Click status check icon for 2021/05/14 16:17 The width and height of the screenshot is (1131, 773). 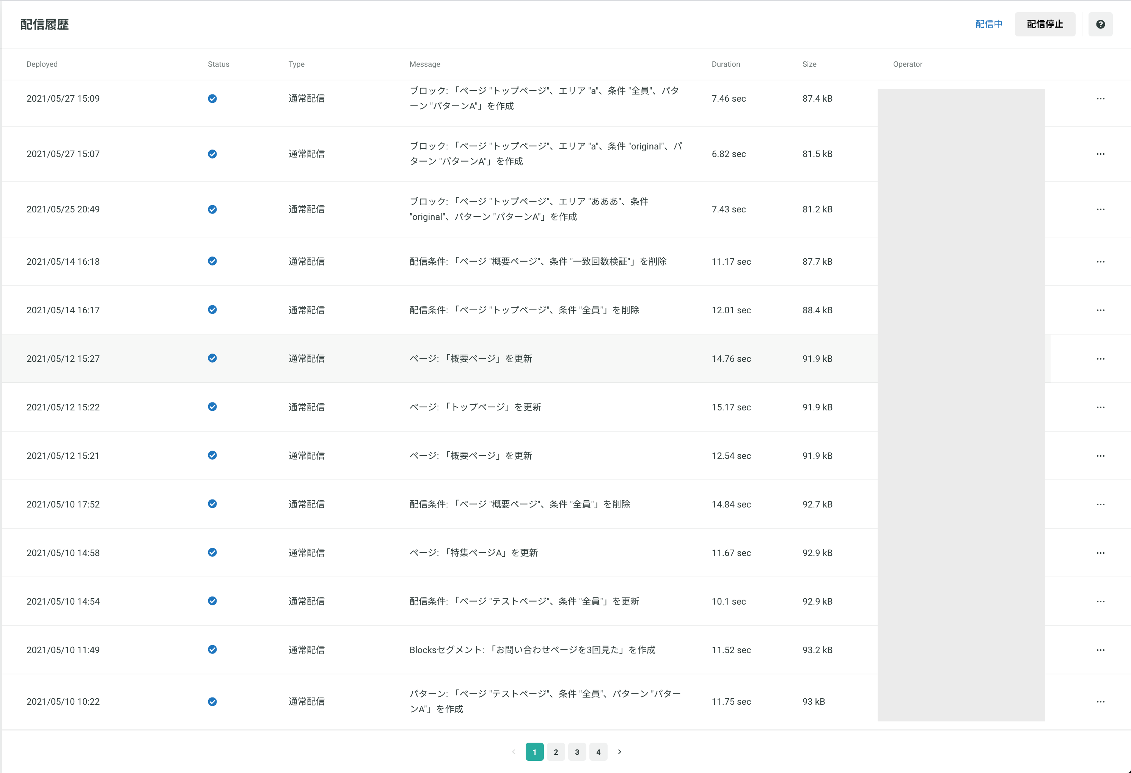pos(212,310)
